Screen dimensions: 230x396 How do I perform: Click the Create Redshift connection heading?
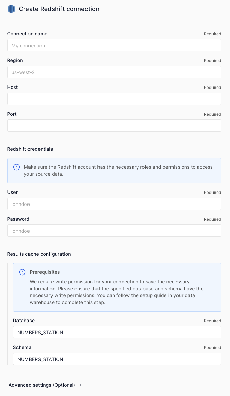tap(58, 9)
